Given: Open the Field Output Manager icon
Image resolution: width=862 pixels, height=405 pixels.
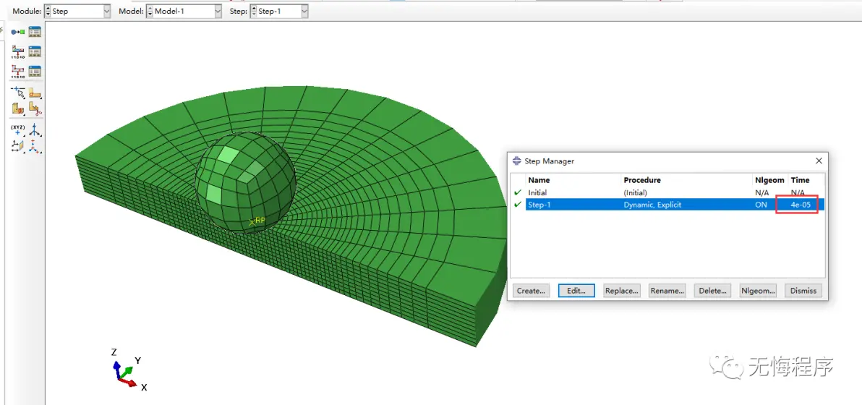Looking at the screenshot, I should pos(35,52).
